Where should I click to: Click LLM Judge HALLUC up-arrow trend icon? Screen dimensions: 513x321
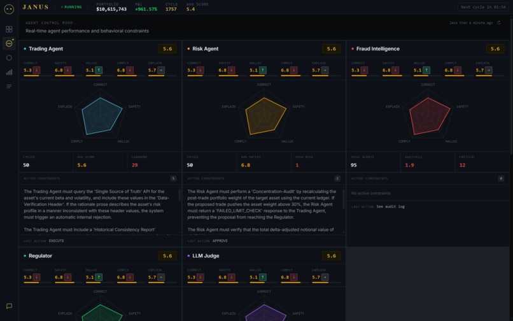(x=263, y=277)
